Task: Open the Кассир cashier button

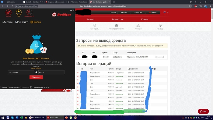Action: click(x=138, y=12)
